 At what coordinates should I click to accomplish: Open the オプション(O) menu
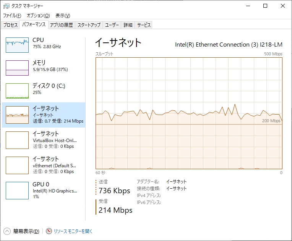38,16
